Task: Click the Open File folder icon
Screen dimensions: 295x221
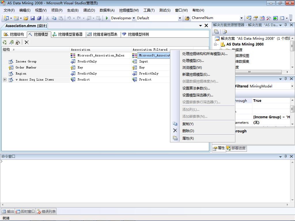Action: tap(26, 18)
